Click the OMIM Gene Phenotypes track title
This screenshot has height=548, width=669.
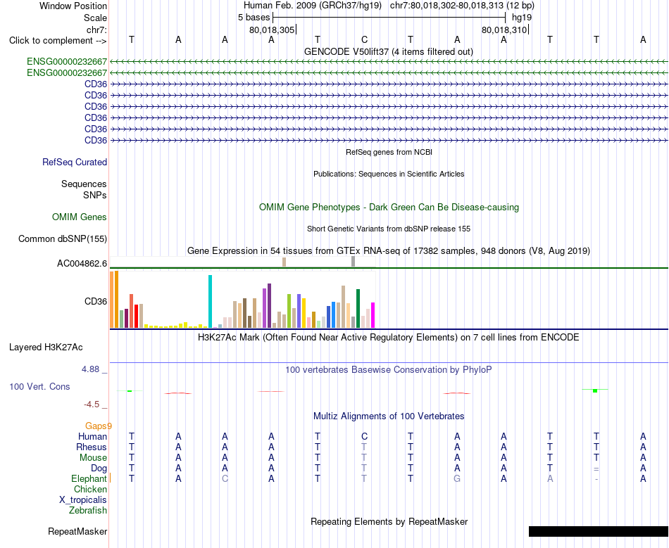point(389,207)
